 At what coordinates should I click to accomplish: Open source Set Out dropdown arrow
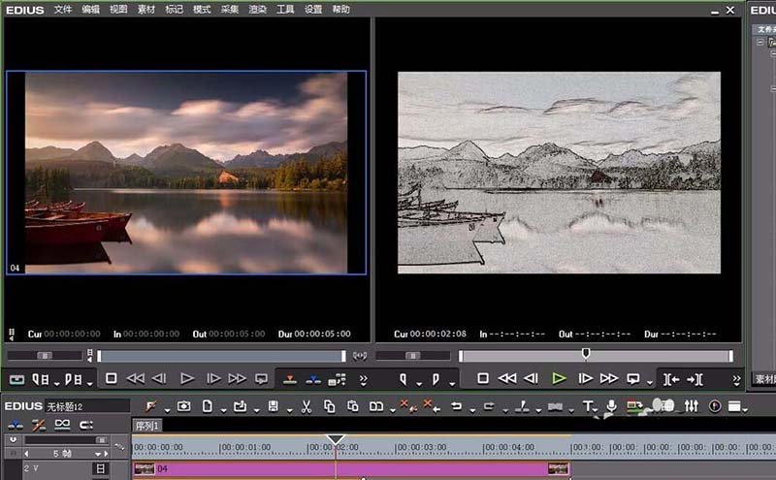coord(90,383)
